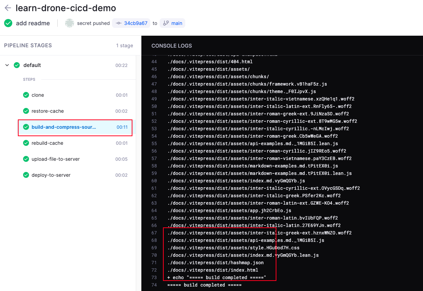Select the default pipeline stage

coord(67,65)
